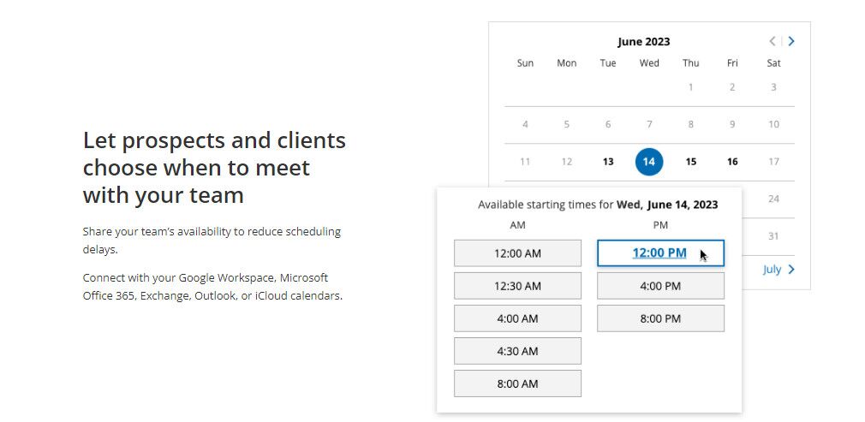Pick the 4:00 AM time slot
Image resolution: width=865 pixels, height=422 pixels.
517,318
